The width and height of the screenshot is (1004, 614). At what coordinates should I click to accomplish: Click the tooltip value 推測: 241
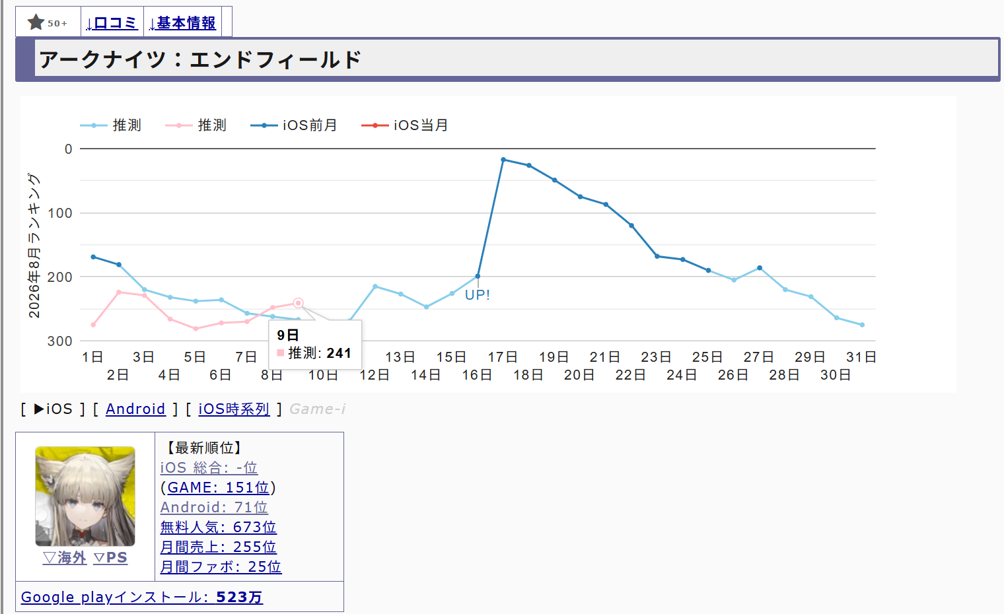(x=314, y=353)
